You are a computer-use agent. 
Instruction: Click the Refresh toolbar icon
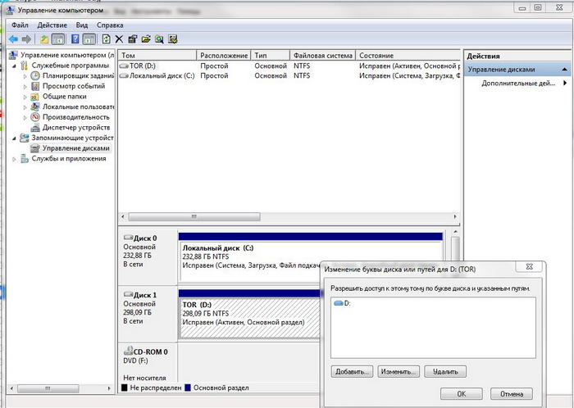(106, 39)
